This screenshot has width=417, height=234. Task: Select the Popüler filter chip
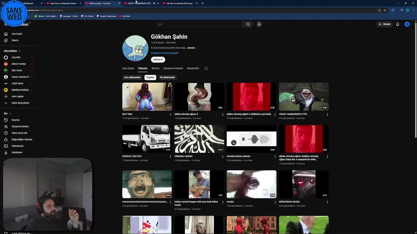click(150, 77)
